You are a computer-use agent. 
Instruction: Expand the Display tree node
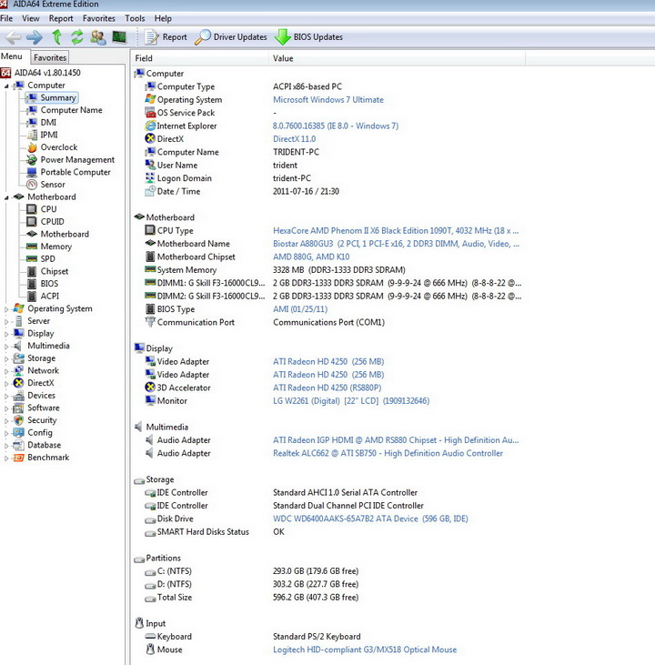[6, 334]
